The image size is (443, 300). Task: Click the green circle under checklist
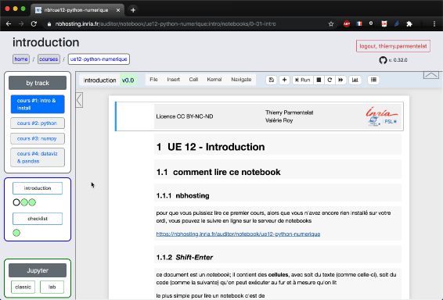(x=16, y=233)
